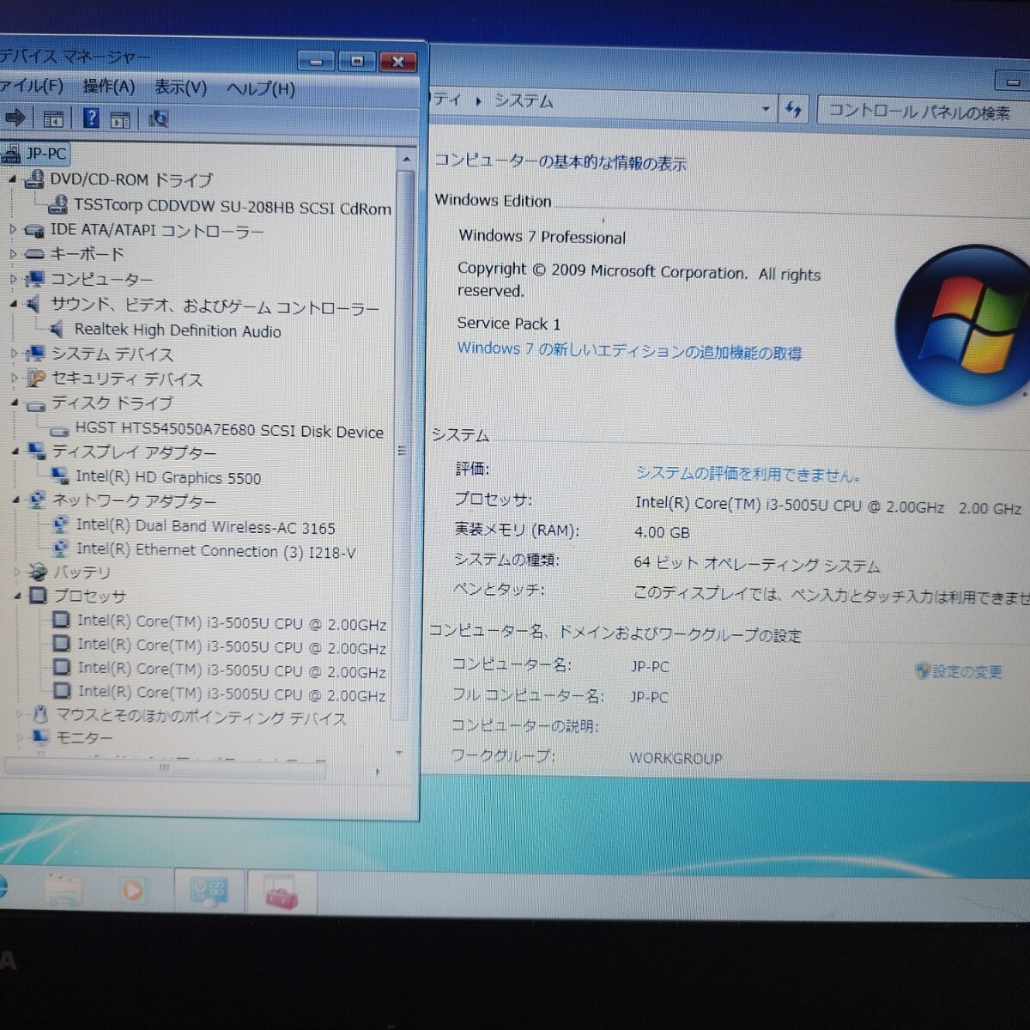Collapse the DVD/CD-ROM ドライブ node
This screenshot has height=1030, width=1030.
pyautogui.click(x=12, y=180)
